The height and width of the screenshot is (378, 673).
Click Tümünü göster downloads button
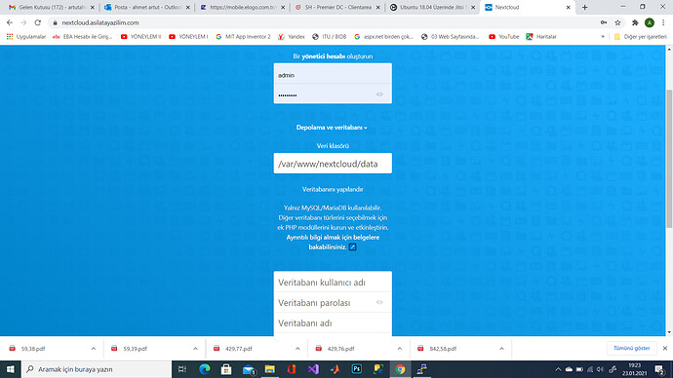click(631, 348)
